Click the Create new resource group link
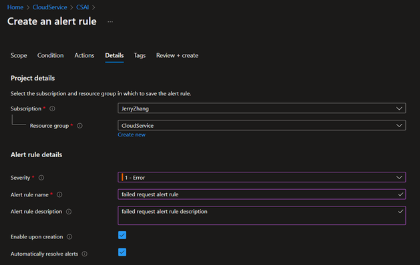 [x=132, y=134]
